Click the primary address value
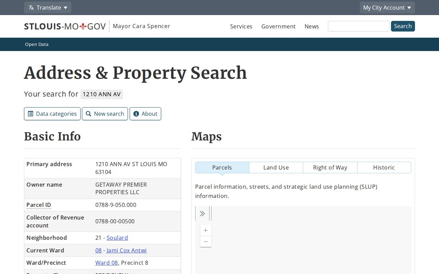The width and height of the screenshot is (439, 274). point(131,168)
